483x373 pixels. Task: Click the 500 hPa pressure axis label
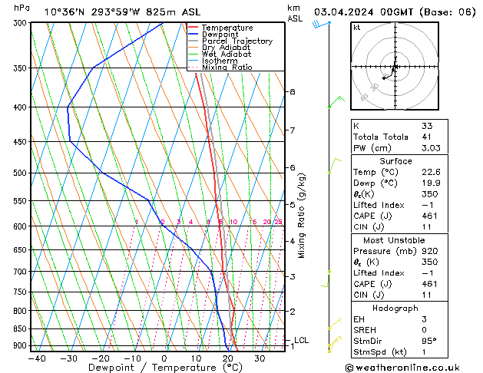[x=22, y=173]
